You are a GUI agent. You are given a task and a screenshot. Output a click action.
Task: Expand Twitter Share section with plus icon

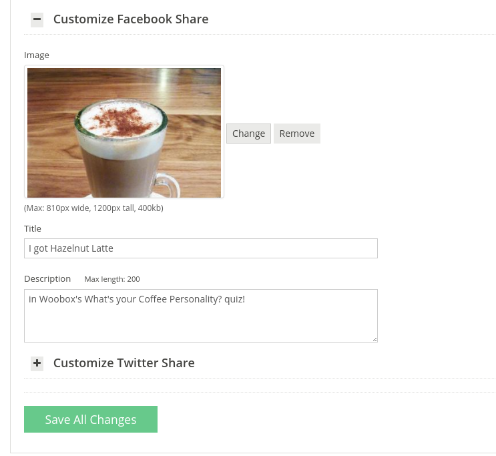point(37,363)
